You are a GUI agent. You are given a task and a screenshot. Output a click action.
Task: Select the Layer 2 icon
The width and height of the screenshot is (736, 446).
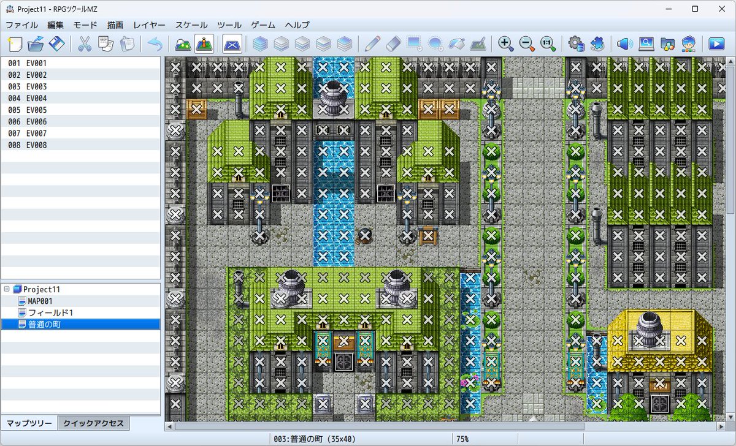[x=302, y=43]
